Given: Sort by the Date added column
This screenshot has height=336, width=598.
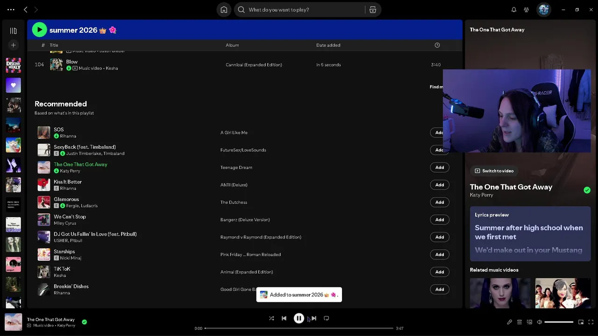Looking at the screenshot, I should point(328,45).
